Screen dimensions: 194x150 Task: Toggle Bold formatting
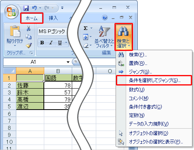pos(42,43)
